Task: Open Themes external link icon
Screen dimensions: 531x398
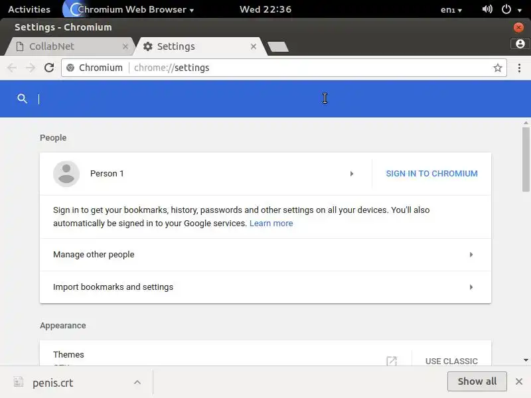Action: pyautogui.click(x=392, y=361)
